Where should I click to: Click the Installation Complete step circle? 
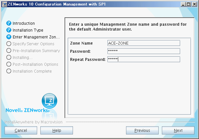tap(9, 71)
